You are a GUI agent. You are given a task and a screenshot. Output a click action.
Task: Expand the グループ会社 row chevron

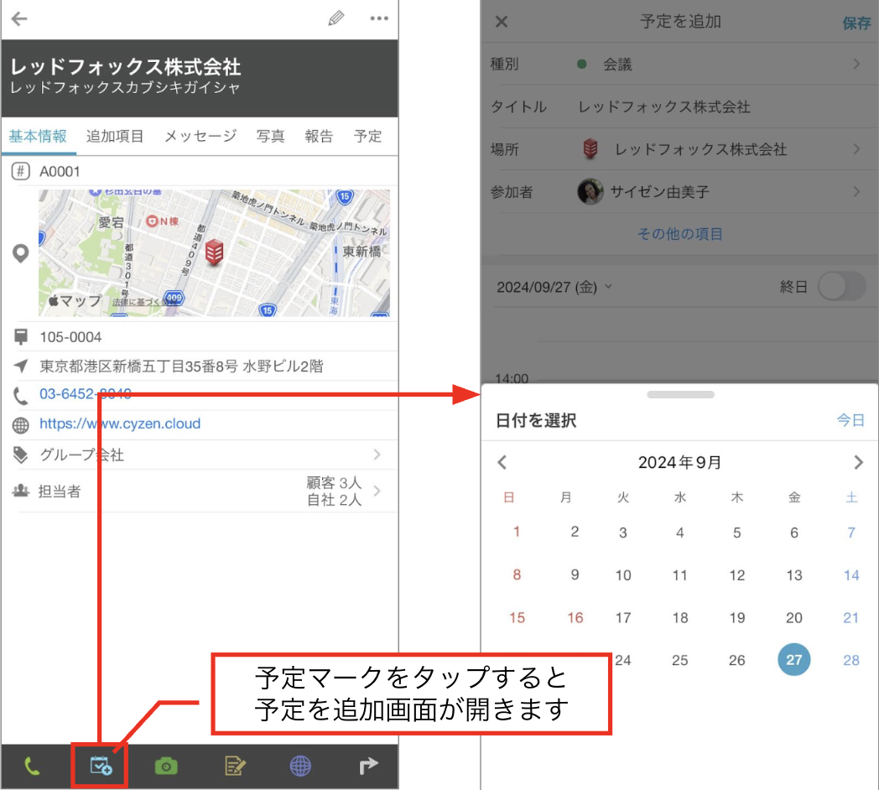377,455
